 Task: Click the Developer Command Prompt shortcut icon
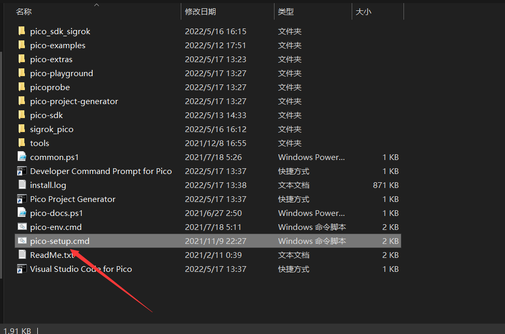22,171
